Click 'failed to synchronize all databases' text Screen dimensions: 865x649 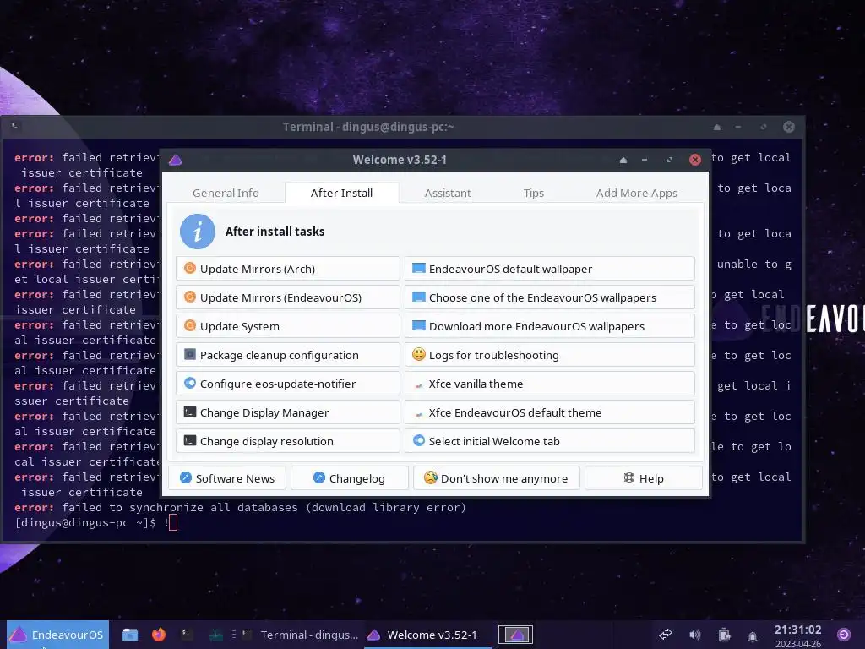click(x=180, y=507)
